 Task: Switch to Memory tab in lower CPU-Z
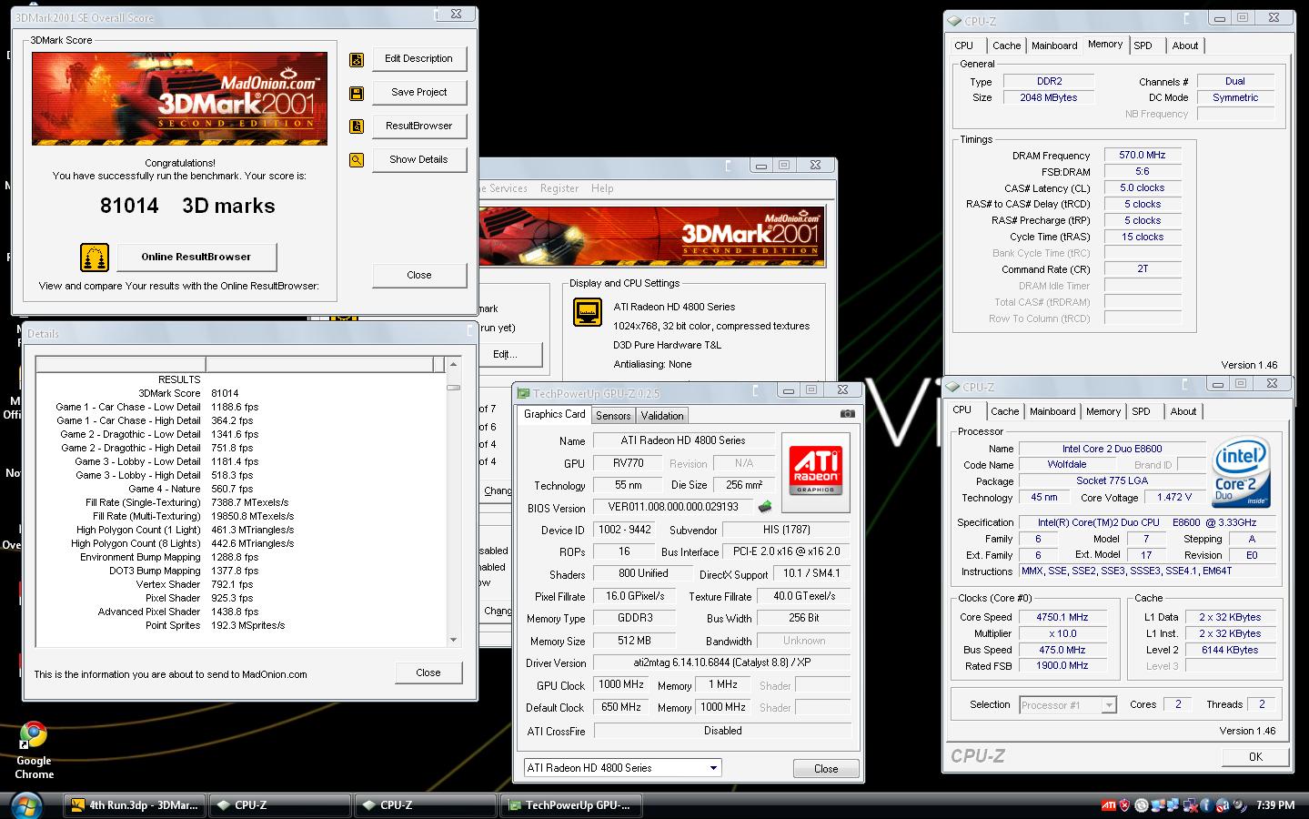point(1103,411)
